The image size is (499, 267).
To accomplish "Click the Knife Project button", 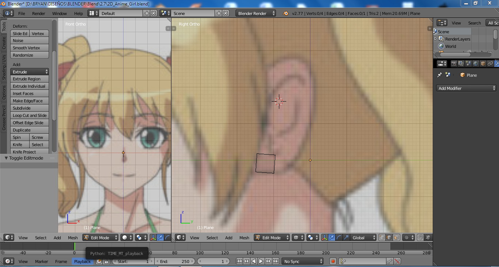I will tap(30, 152).
